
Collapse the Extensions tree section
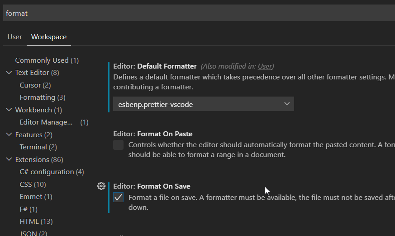pyautogui.click(x=9, y=160)
